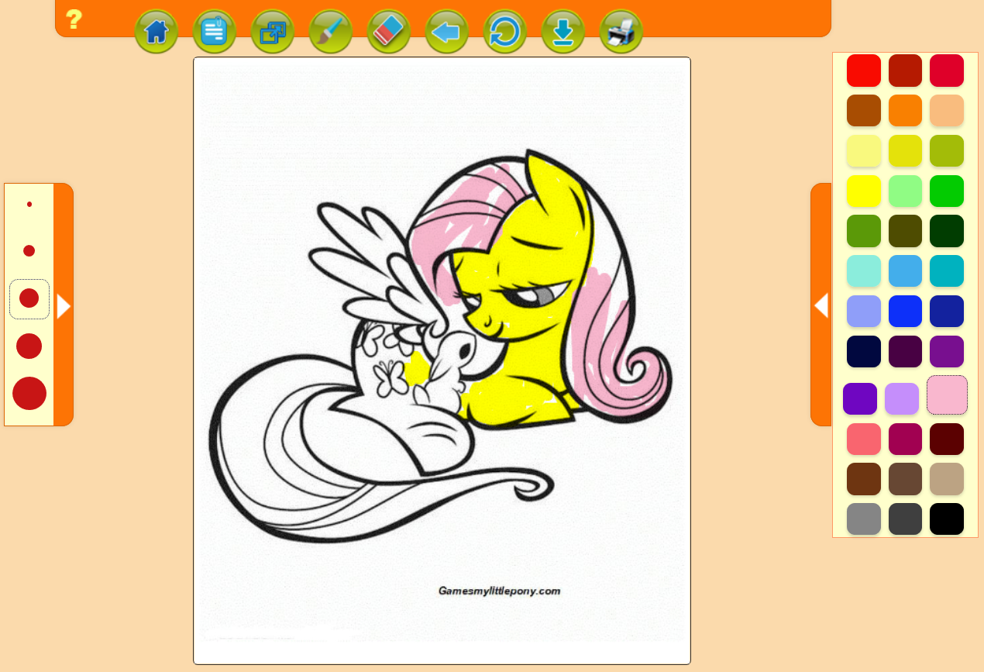Image resolution: width=984 pixels, height=672 pixels.
Task: Download the picture with download icon
Action: coord(563,32)
